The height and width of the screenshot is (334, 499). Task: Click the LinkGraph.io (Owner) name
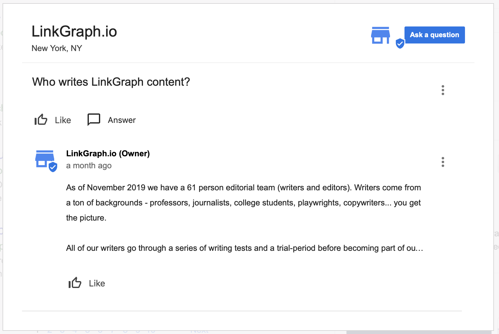[x=108, y=153]
